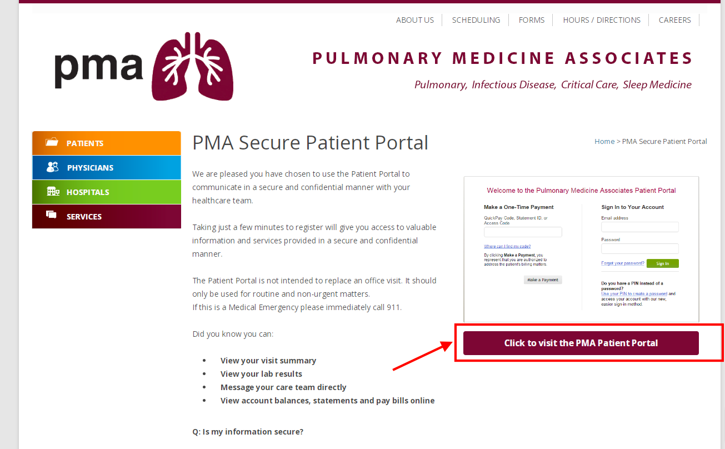The width and height of the screenshot is (725, 449).
Task: Click the folder icon beside Patients
Action: (x=52, y=143)
